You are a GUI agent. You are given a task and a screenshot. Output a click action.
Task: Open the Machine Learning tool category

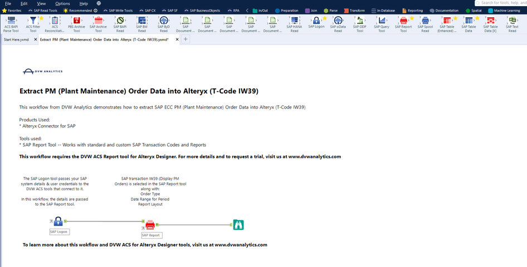tap(504, 11)
